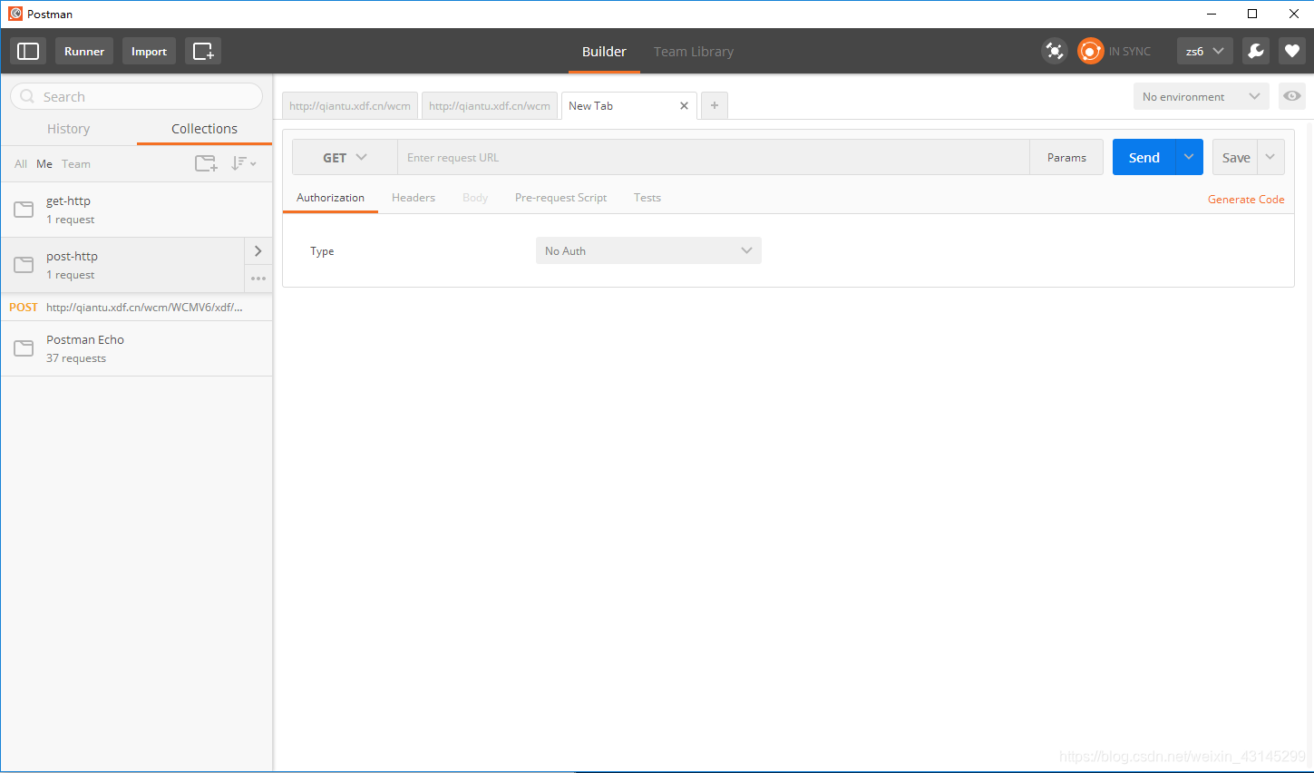Click the Import button
1314x773 pixels.
pyautogui.click(x=149, y=51)
